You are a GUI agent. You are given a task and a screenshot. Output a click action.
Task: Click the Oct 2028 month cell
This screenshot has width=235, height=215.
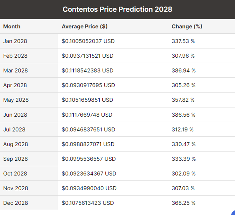tap(15, 174)
